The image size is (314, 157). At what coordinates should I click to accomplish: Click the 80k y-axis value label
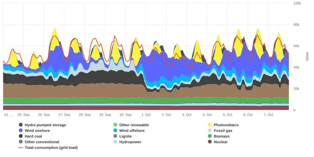[297, 25]
